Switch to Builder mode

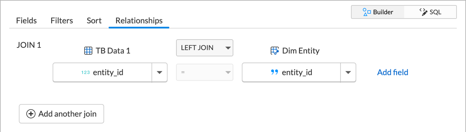(x=378, y=12)
